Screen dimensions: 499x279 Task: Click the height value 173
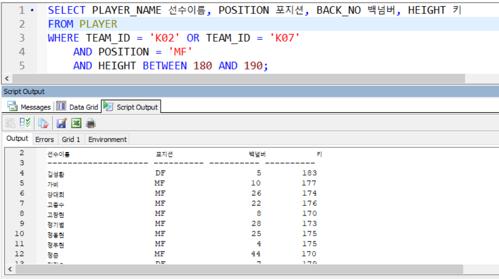pos(309,223)
